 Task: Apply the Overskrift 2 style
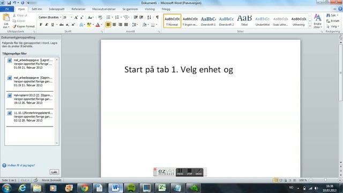[x=226, y=21]
